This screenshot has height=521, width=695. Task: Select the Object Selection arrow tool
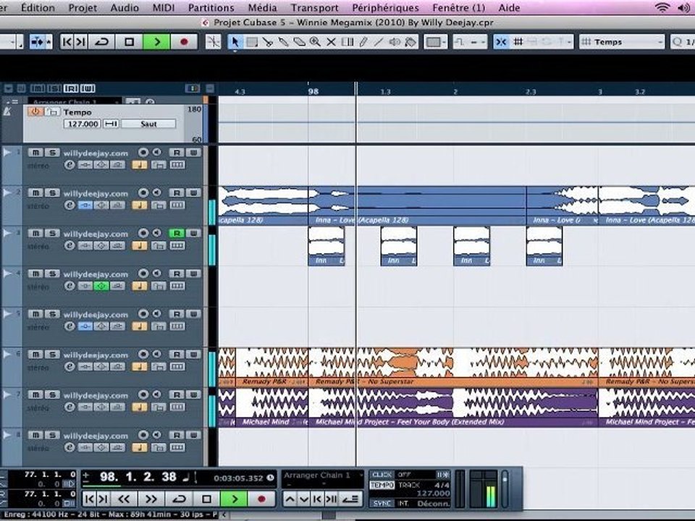(235, 42)
